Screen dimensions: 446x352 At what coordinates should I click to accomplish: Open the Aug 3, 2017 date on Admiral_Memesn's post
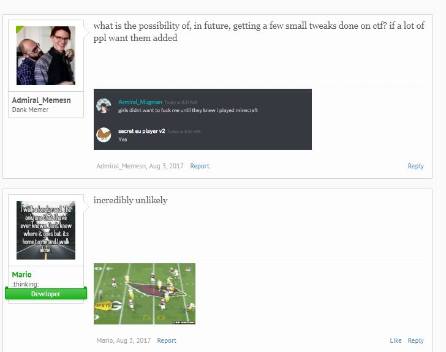[x=167, y=166]
